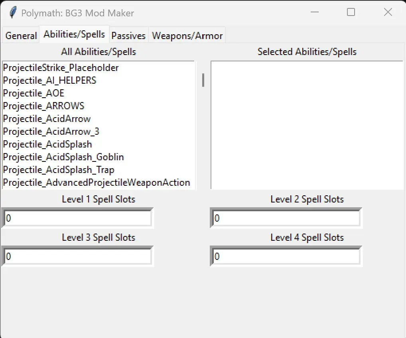The image size is (406, 338).
Task: Choose Projectile_AOE from all abilities
Action: click(x=99, y=93)
